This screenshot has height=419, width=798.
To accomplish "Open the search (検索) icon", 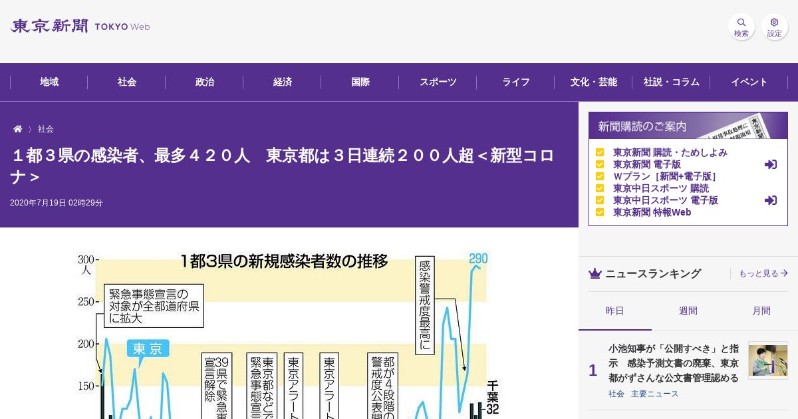I will (741, 27).
